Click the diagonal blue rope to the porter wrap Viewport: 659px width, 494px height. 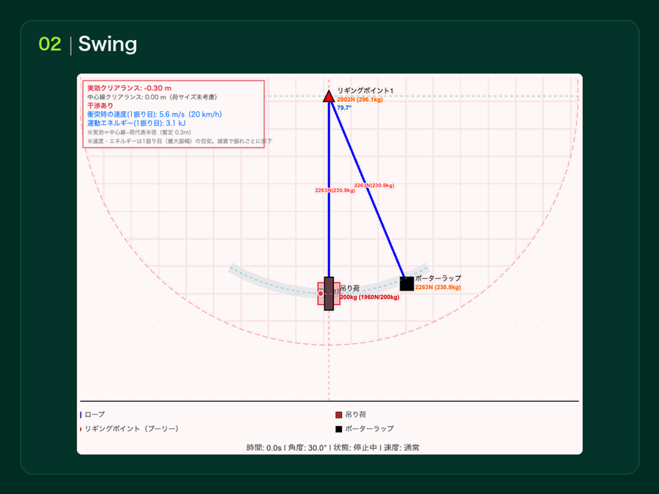(368, 189)
